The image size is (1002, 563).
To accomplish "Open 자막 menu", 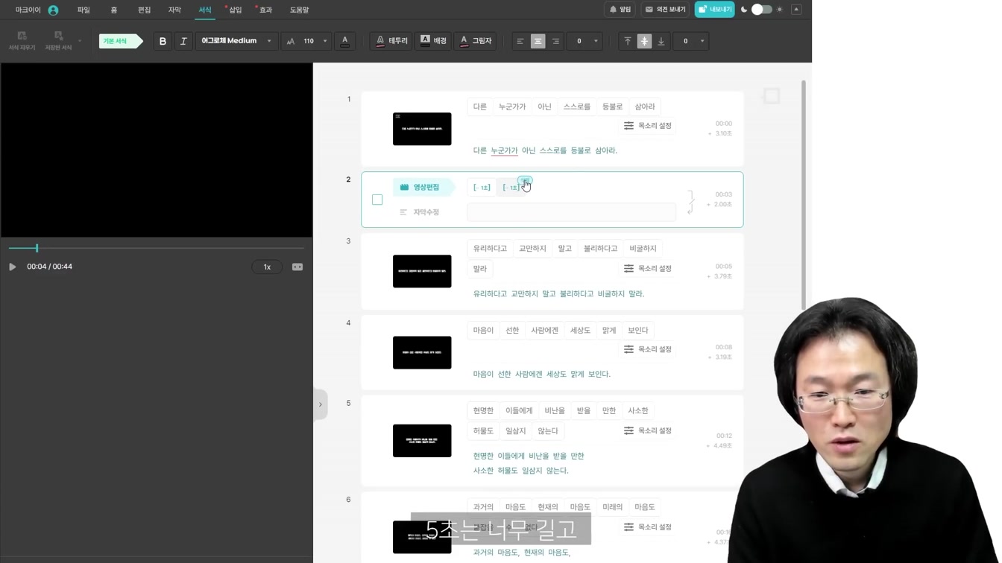I will click(x=174, y=10).
